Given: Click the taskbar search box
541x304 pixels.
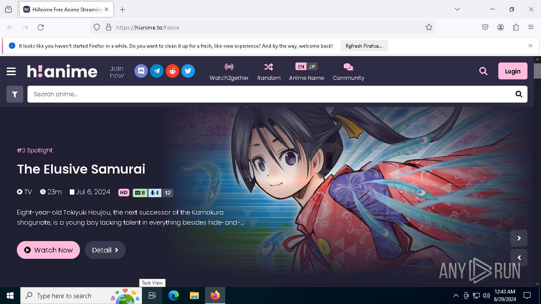Looking at the screenshot, I should (81, 296).
